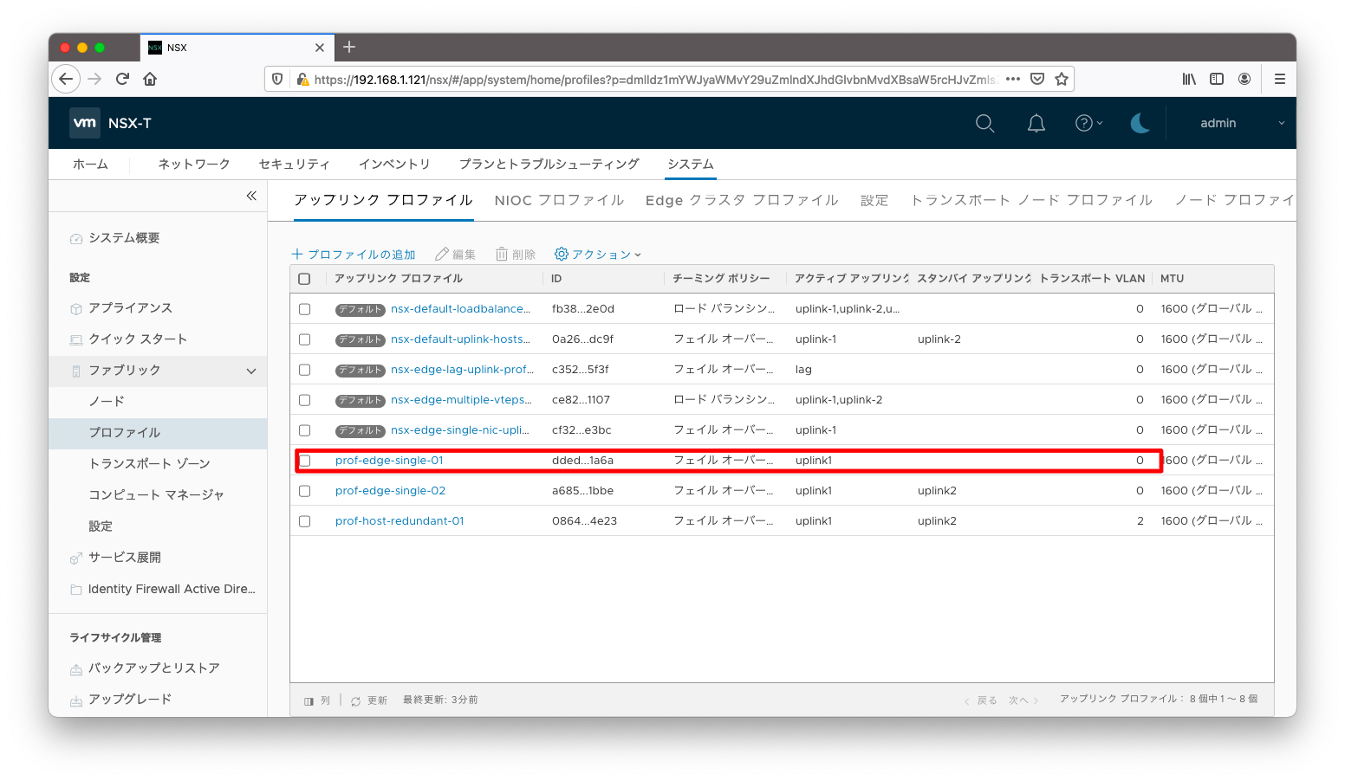Close the NSX browser tab
The width and height of the screenshot is (1345, 781).
(320, 48)
